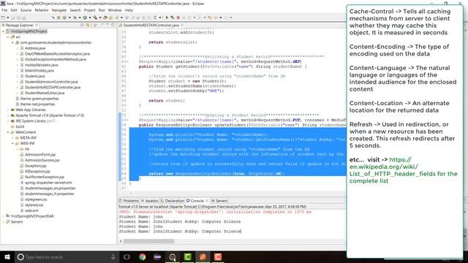The height and width of the screenshot is (263, 468).
Task: Select web.xml file
Action: [31, 210]
